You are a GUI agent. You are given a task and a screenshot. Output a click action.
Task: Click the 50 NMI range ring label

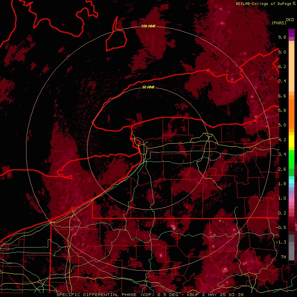point(148,87)
